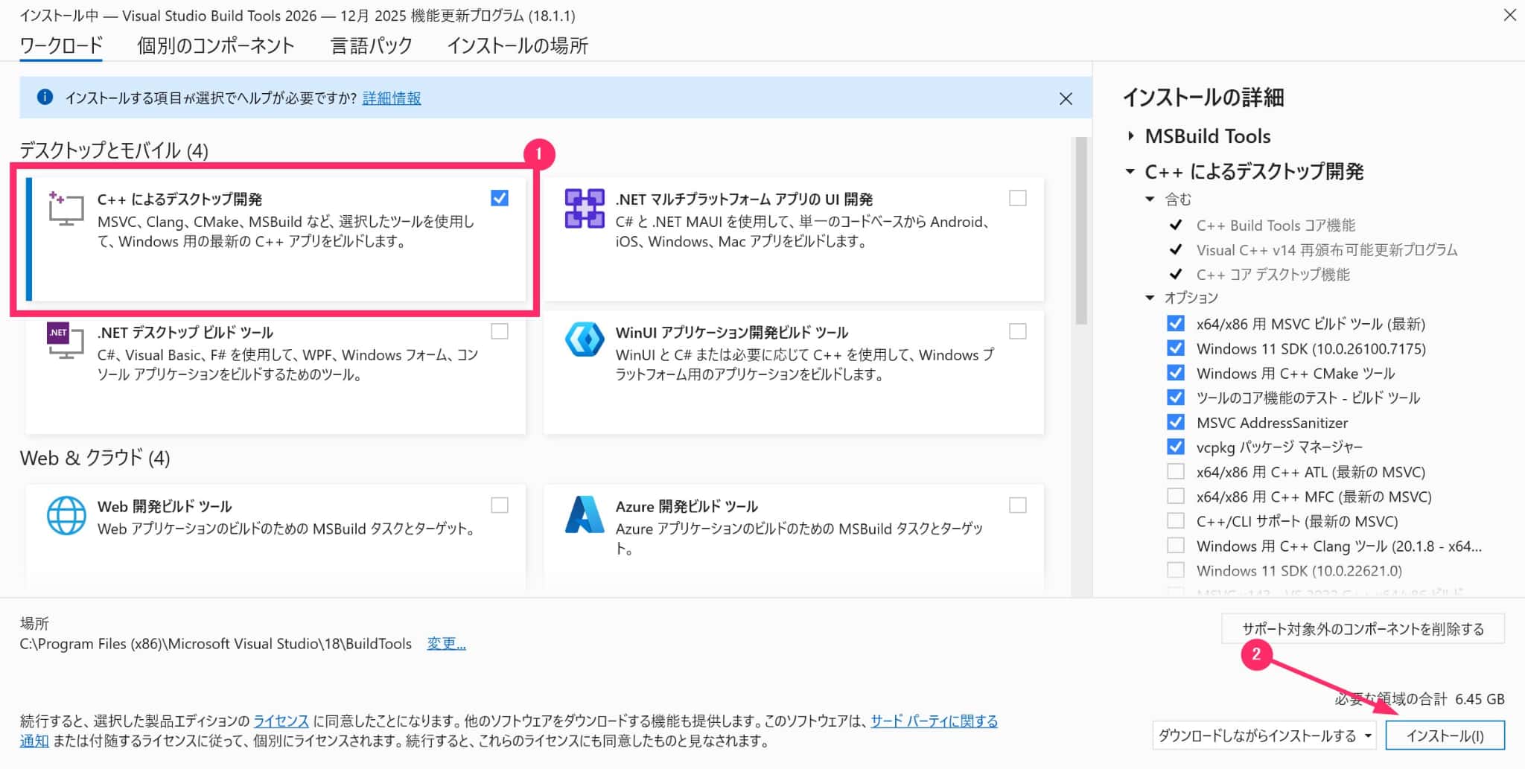This screenshot has width=1525, height=769.
Task: Check Windows 用 C++ Clang ツール option
Action: (x=1175, y=546)
